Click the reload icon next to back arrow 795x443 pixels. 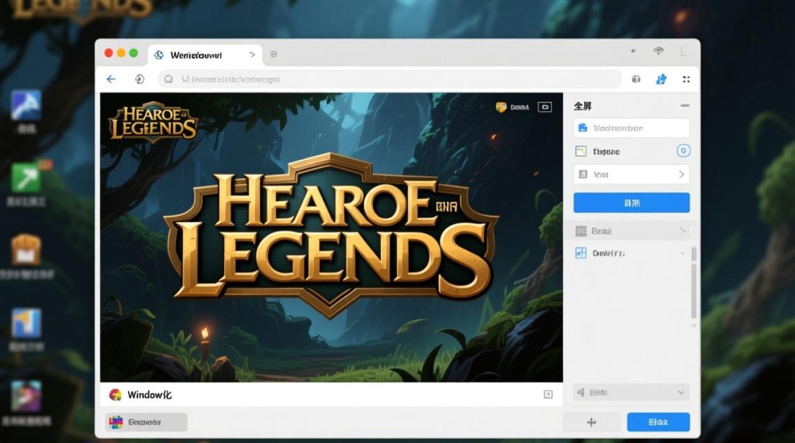tap(140, 79)
